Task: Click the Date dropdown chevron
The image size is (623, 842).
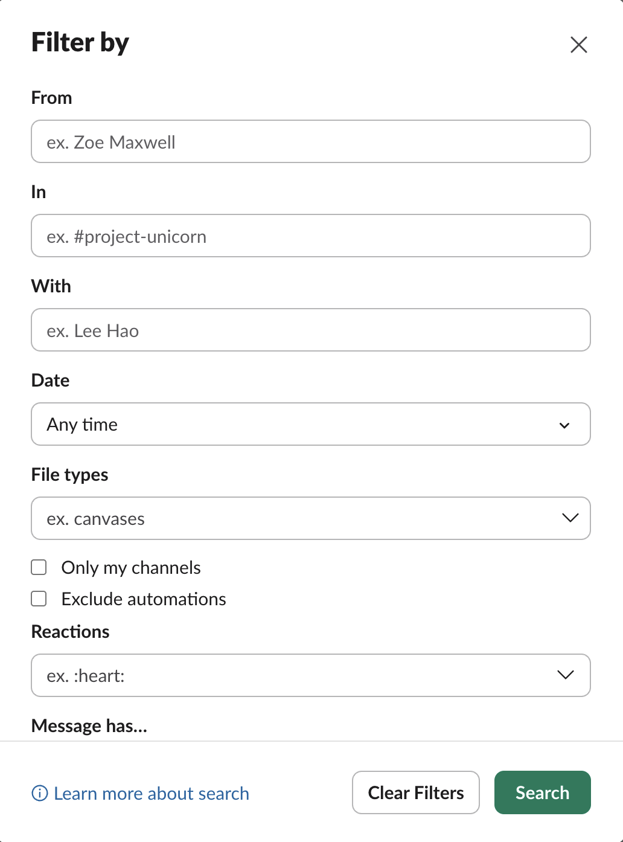Action: click(564, 425)
